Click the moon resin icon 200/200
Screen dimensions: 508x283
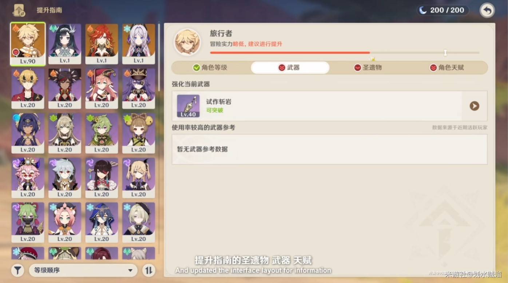coord(423,10)
